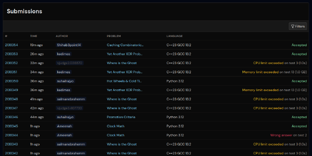Click Accepted verdict on submission 2138346
The image size is (312, 156).
299,117
